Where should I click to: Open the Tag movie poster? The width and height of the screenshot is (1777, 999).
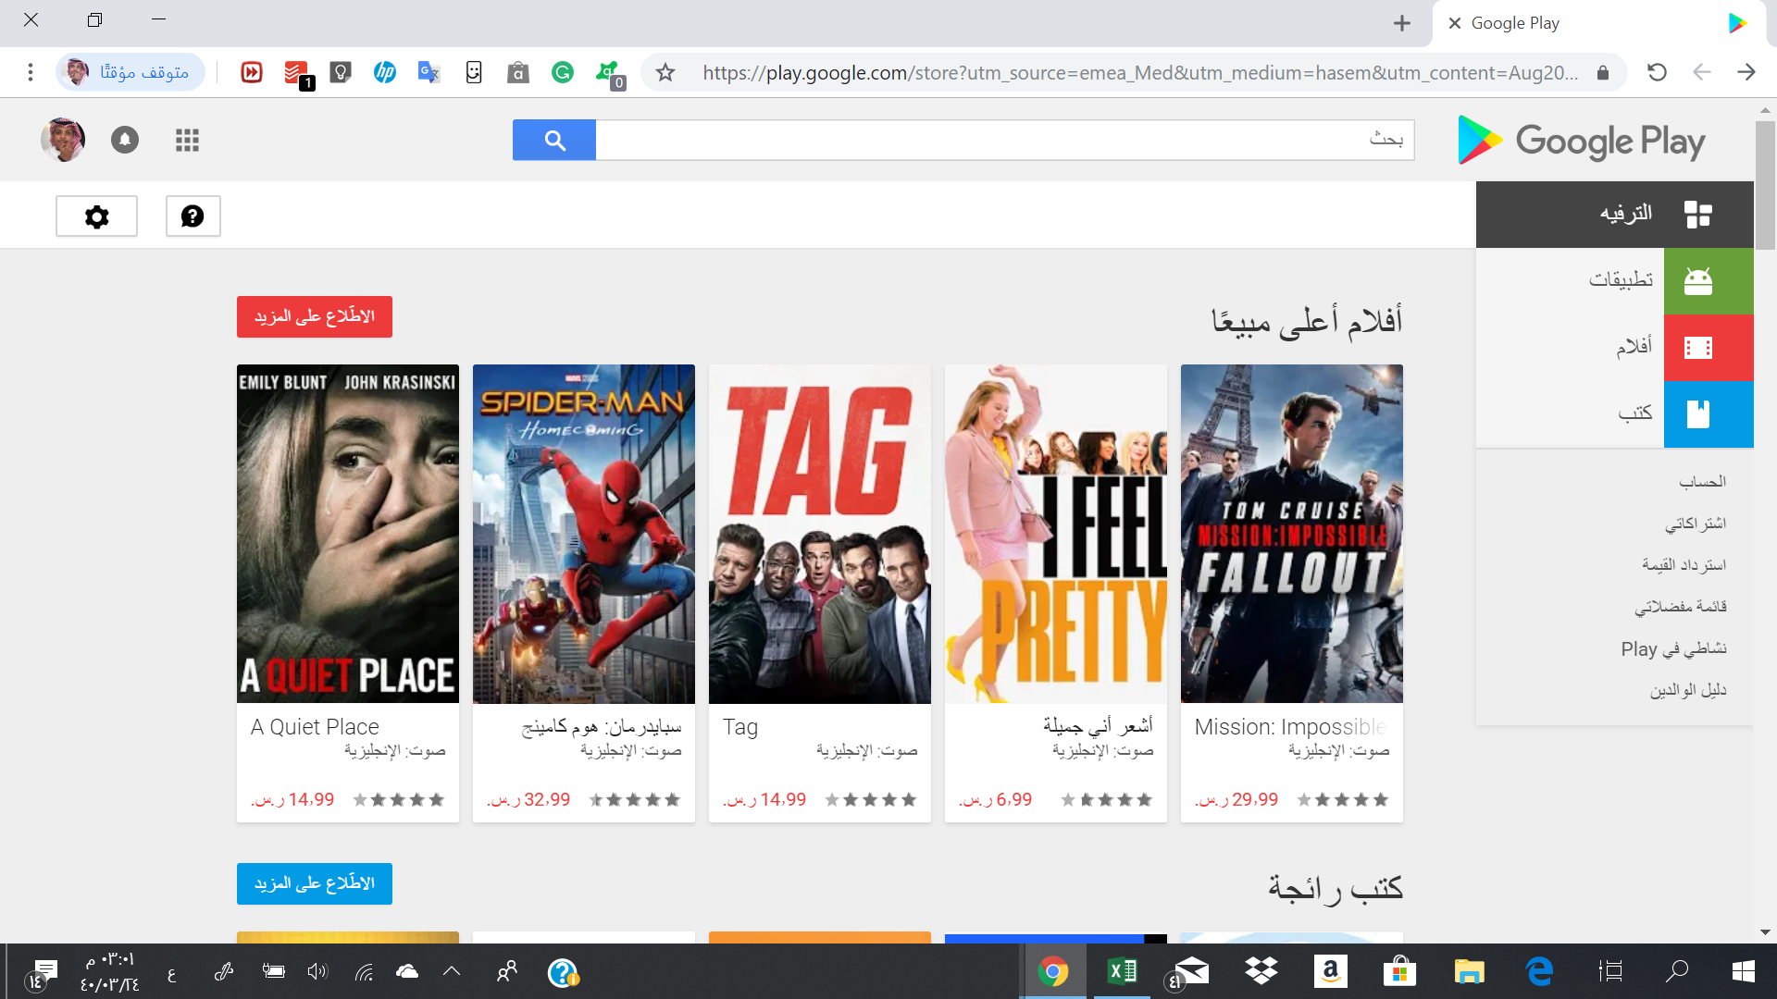(x=820, y=534)
